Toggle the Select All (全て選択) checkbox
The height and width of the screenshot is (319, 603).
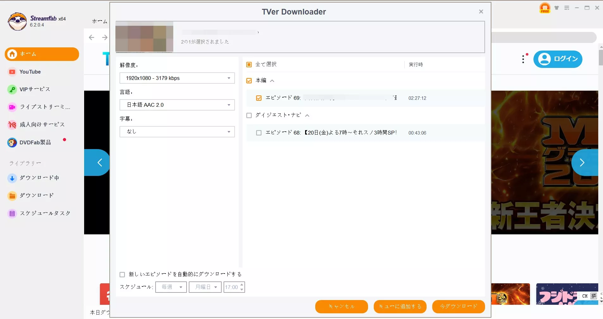point(249,64)
